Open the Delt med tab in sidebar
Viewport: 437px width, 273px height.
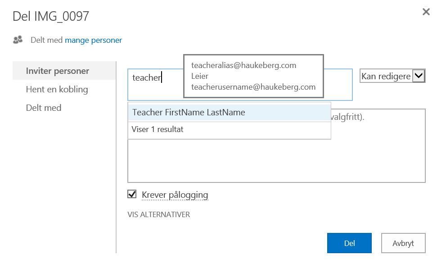[x=44, y=108]
